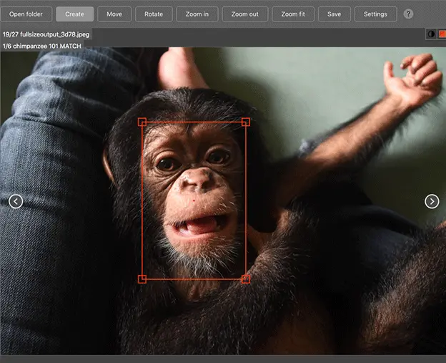Select the top-left bounding box handle
446x363 pixels.
(x=142, y=122)
